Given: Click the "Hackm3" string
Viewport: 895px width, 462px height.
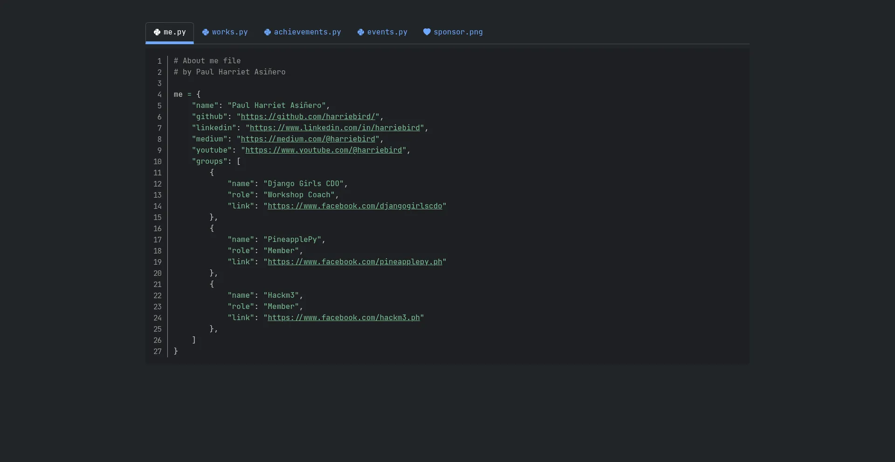Looking at the screenshot, I should [x=282, y=295].
